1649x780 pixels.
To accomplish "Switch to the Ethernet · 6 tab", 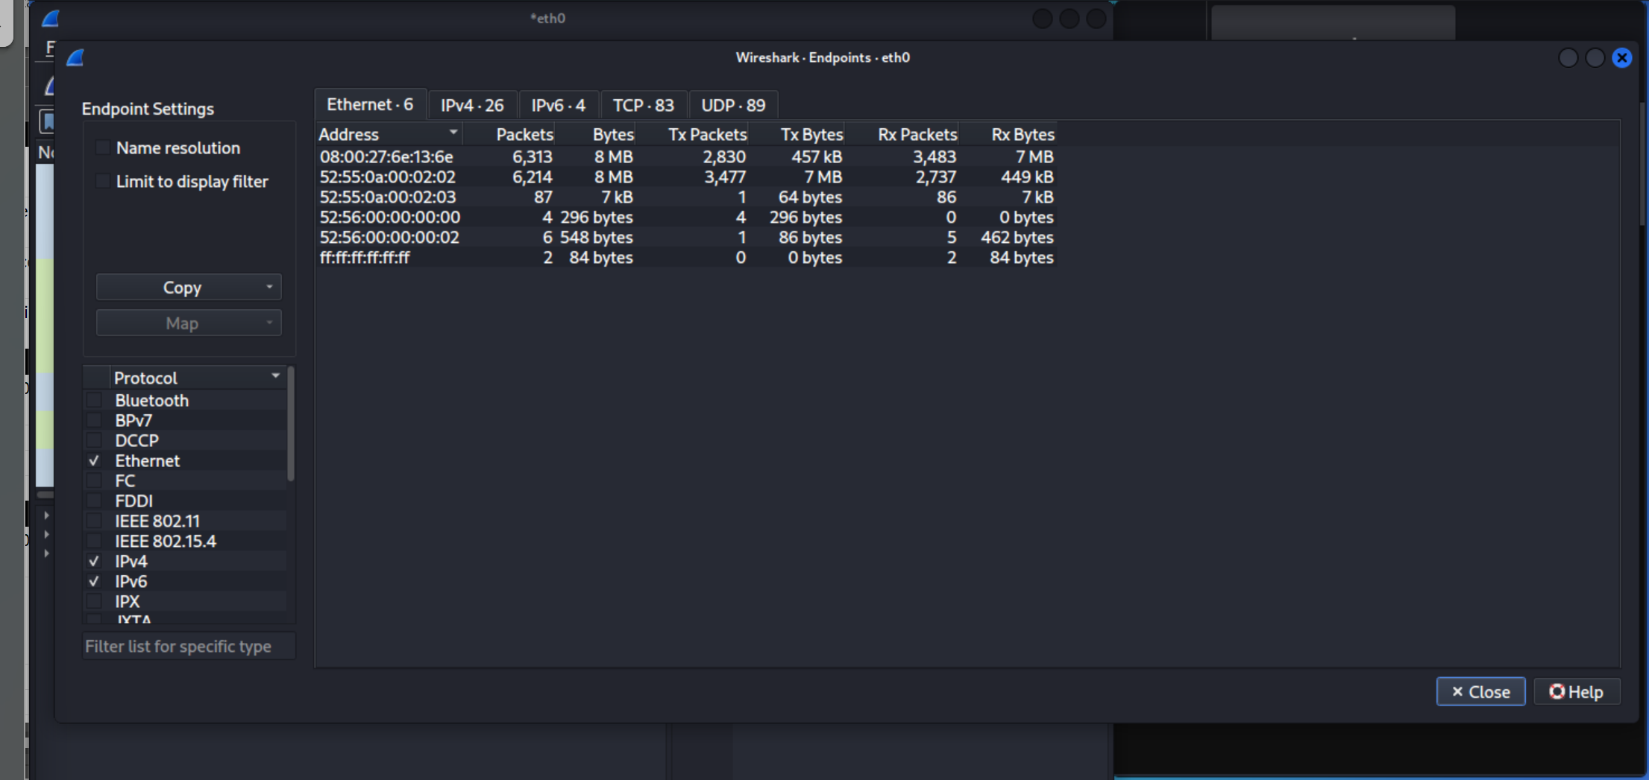I will tap(370, 104).
